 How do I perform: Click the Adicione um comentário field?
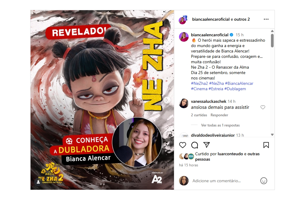(225, 181)
